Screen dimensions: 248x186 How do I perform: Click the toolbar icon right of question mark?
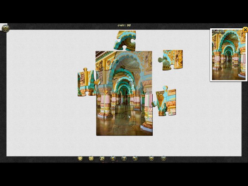tap(135, 158)
